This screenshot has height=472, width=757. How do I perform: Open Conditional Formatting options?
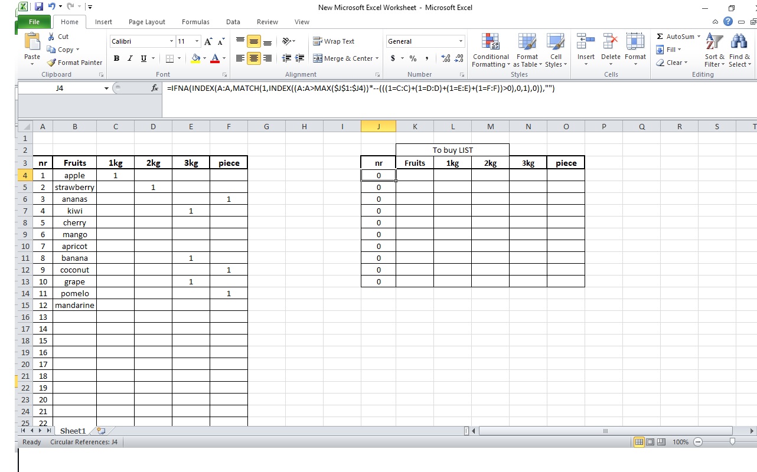(490, 51)
